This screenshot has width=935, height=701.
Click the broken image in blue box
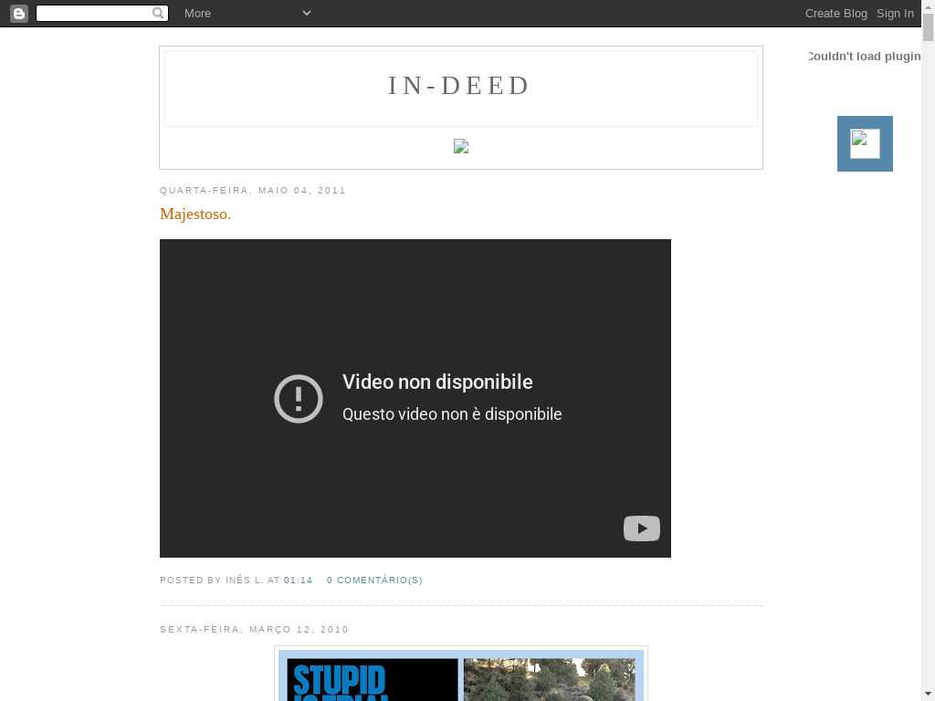tap(865, 143)
